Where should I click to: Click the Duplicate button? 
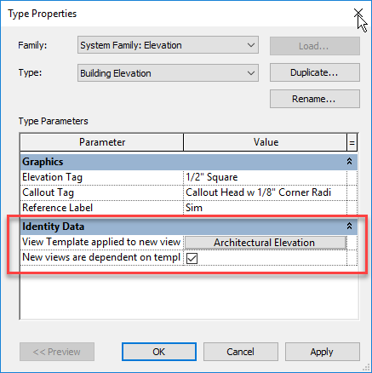click(315, 72)
